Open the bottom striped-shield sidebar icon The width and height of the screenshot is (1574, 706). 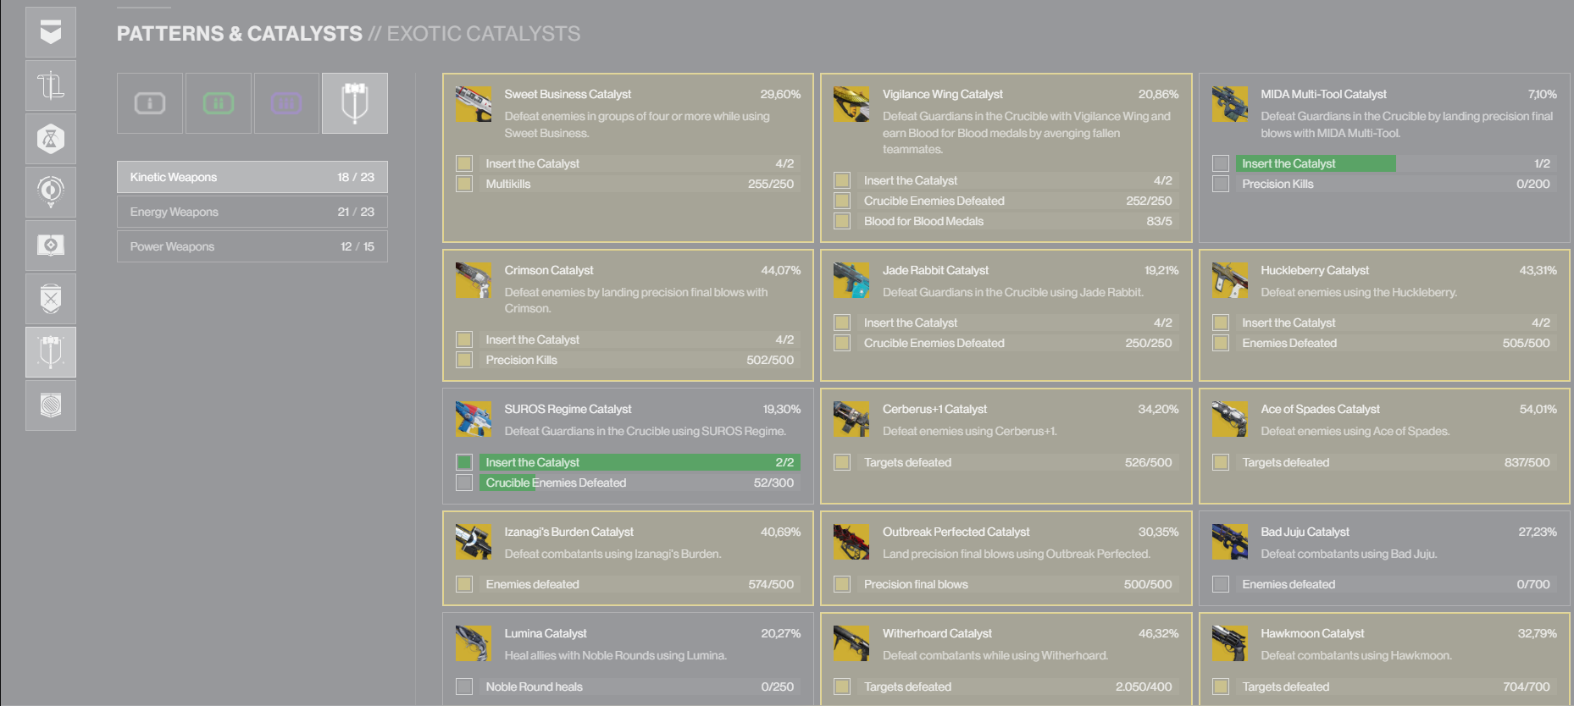[51, 405]
